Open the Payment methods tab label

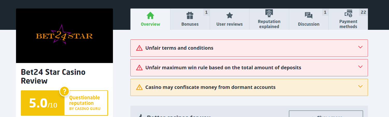pyautogui.click(x=348, y=24)
